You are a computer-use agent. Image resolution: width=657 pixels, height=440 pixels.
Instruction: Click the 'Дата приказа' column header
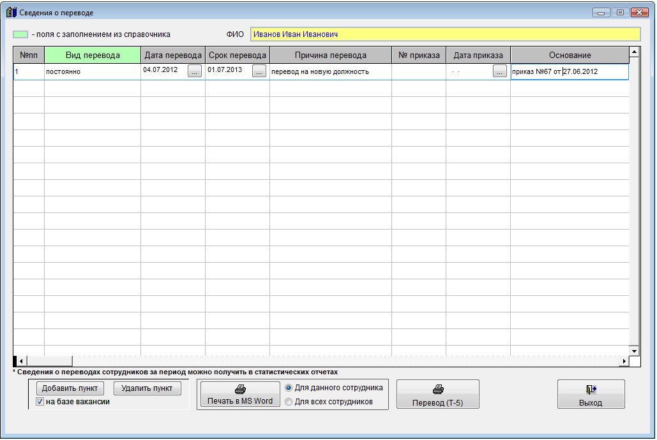478,55
